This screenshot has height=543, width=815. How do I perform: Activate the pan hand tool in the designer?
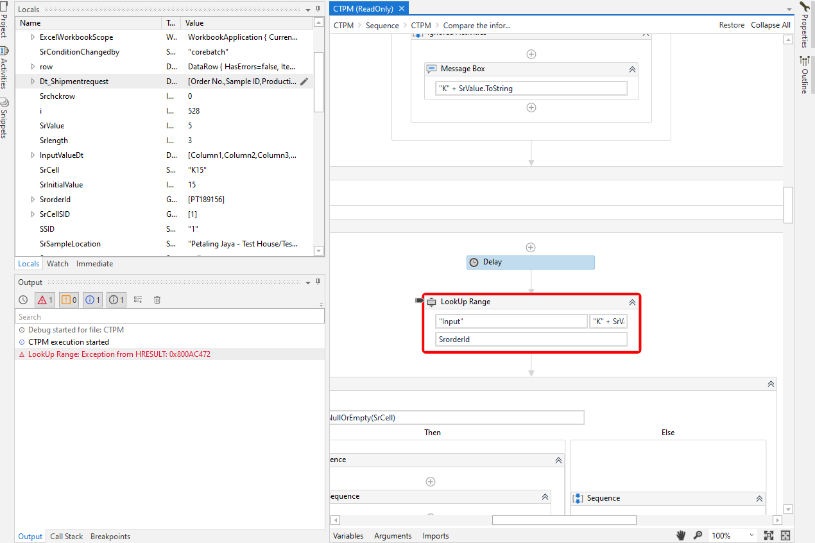click(x=680, y=535)
